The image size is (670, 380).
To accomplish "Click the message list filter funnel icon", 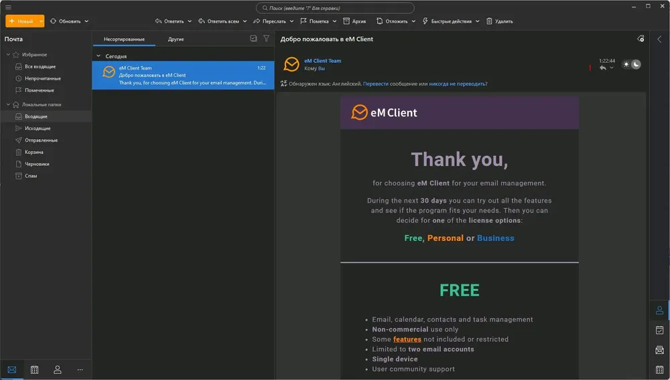I will (x=266, y=38).
